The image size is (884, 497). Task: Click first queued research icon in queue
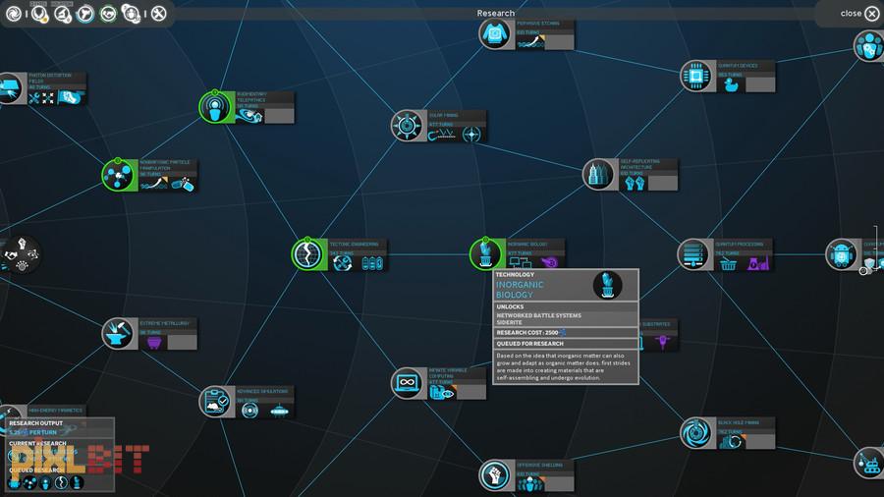coord(14,482)
